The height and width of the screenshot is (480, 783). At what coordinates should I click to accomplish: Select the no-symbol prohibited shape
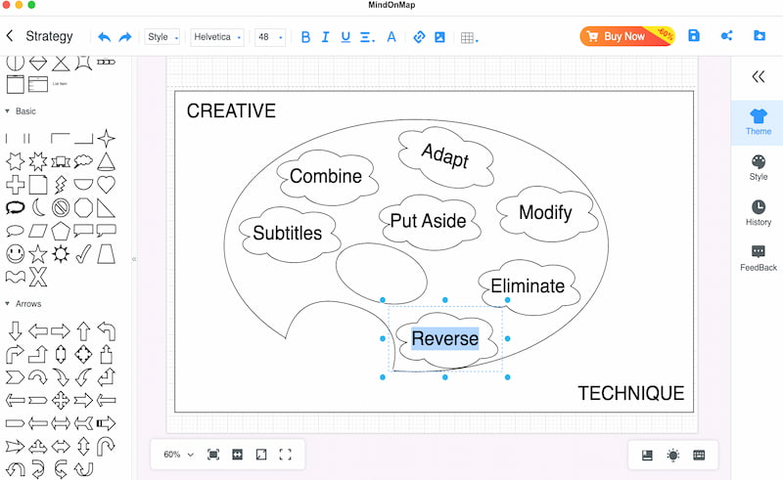pyautogui.click(x=61, y=207)
